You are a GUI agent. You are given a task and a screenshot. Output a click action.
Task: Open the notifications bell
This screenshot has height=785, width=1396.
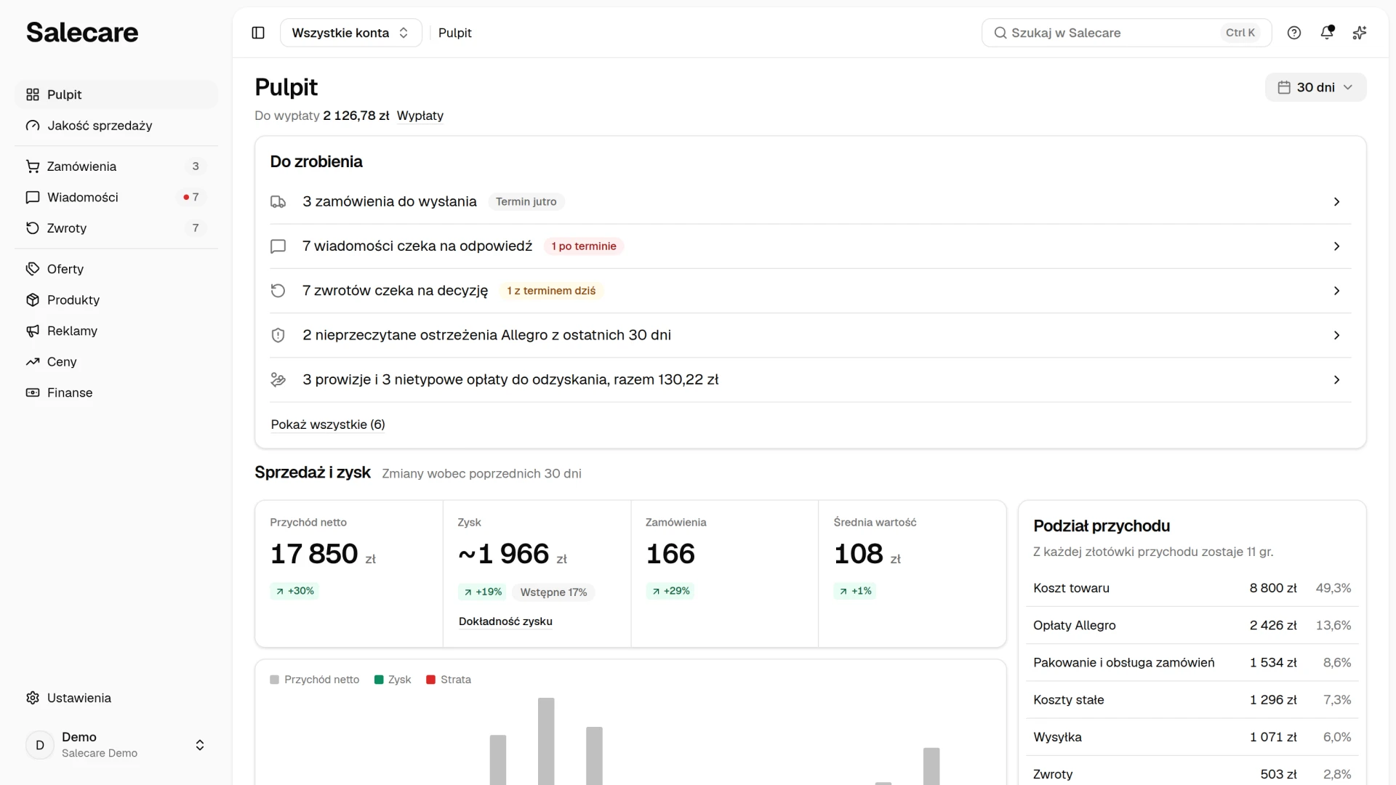[1327, 33]
